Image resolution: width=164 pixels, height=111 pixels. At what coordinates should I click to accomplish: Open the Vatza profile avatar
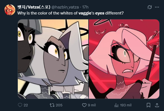[10, 10]
